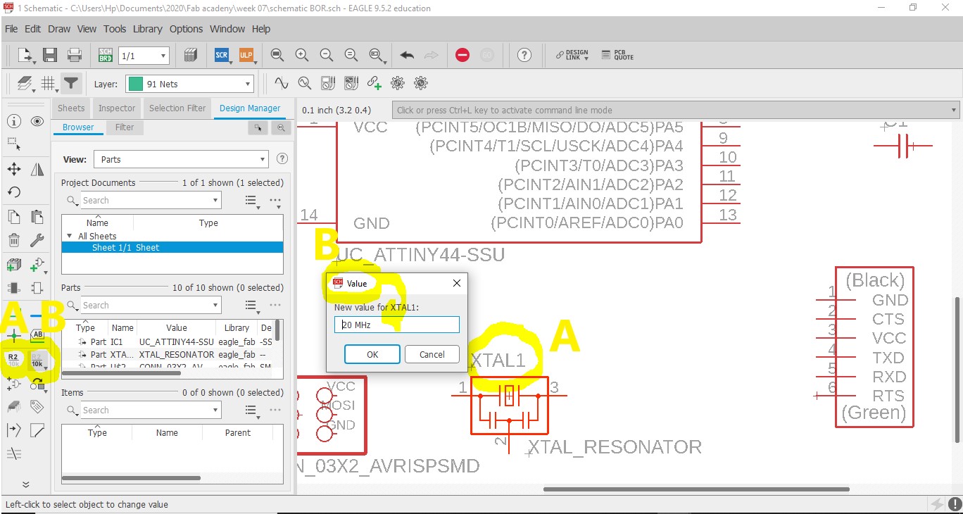Close the Value dialog with X

[x=456, y=283]
